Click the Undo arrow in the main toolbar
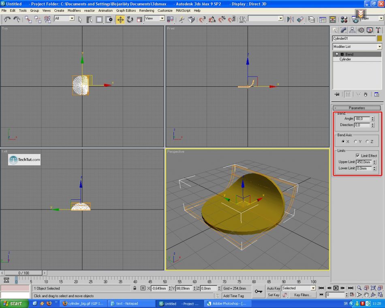385x308 pixels. pos(7,19)
